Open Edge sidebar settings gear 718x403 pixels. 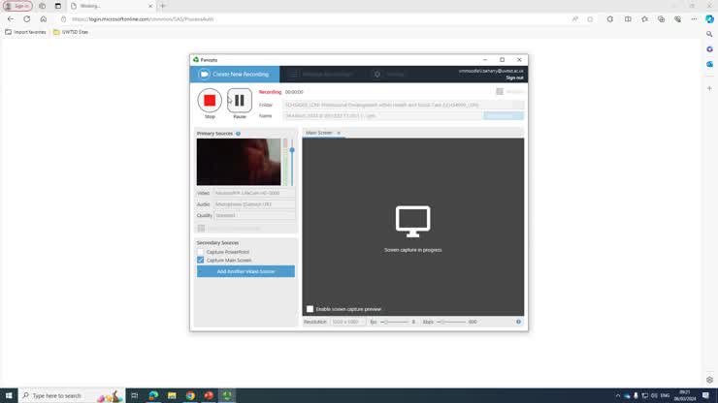coord(709,380)
